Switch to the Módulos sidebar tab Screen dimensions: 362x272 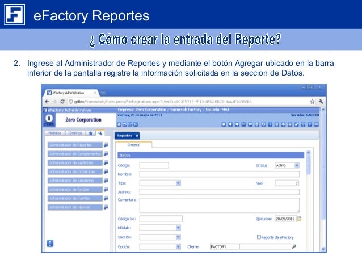coord(55,133)
